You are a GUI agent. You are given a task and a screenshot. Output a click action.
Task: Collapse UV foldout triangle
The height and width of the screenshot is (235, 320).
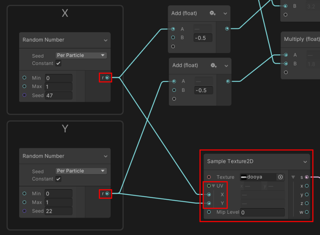tap(214, 186)
